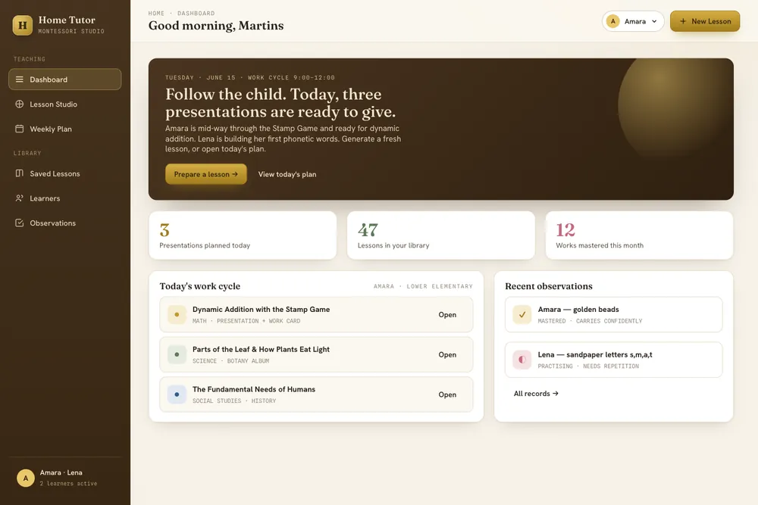Image resolution: width=758 pixels, height=505 pixels.
Task: Open the Amara · Lena learner switcher at sidebar bottom
Action: 65,478
